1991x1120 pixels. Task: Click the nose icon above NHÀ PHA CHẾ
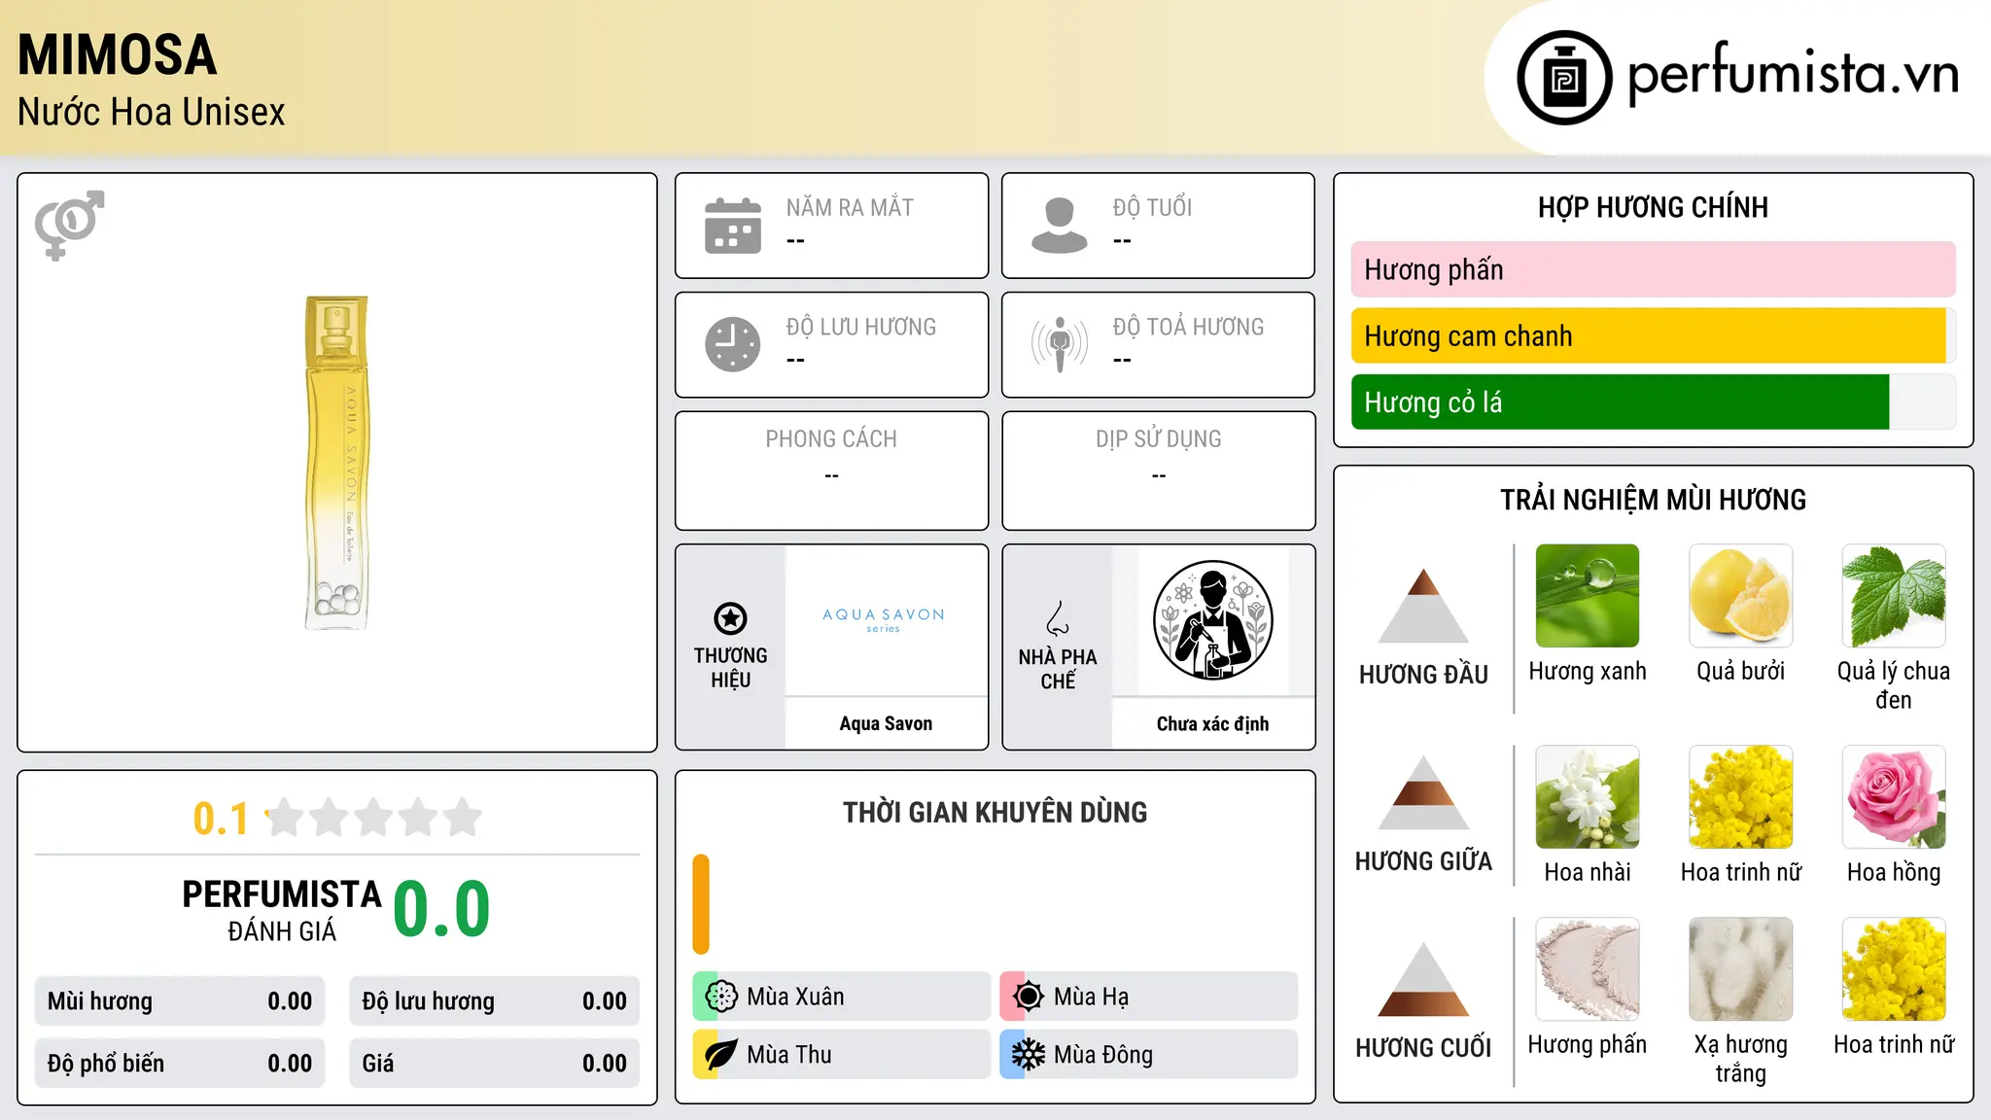tap(1058, 618)
